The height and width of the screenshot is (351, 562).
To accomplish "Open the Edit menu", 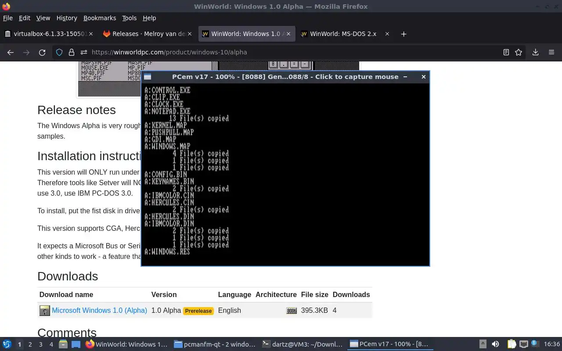I will click(25, 18).
